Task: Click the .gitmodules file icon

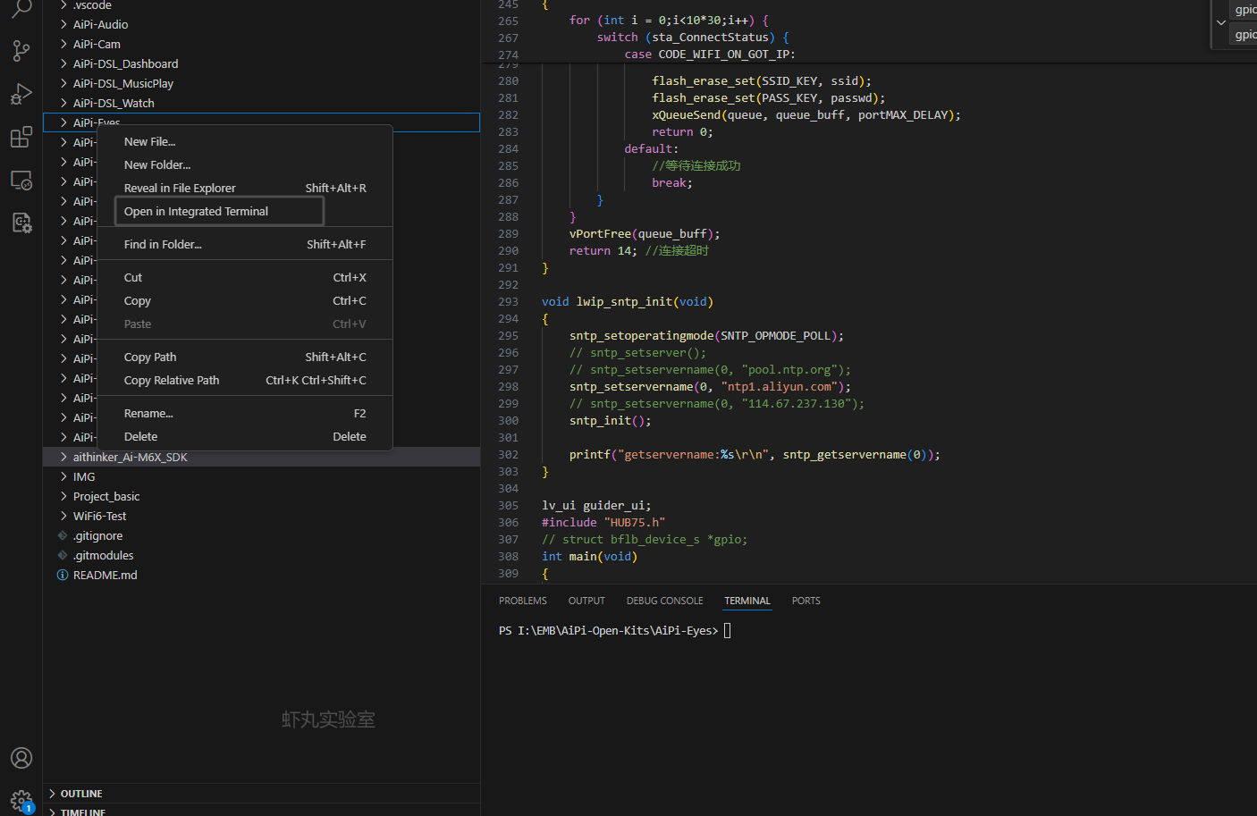Action: 63,555
